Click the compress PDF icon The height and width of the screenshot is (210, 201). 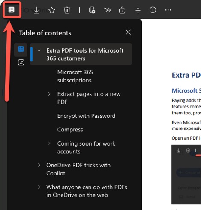(138, 10)
